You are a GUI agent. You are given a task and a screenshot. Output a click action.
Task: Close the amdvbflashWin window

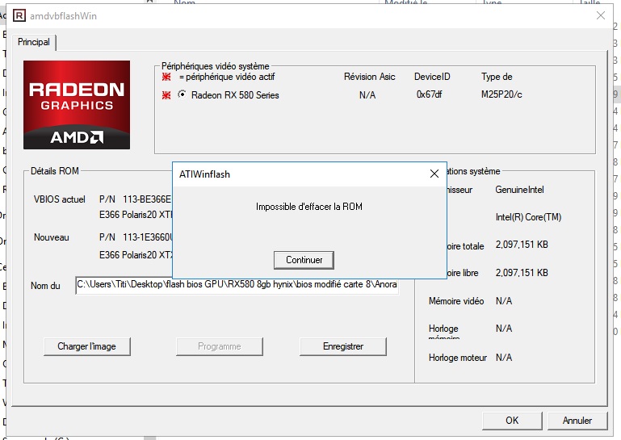click(x=600, y=15)
